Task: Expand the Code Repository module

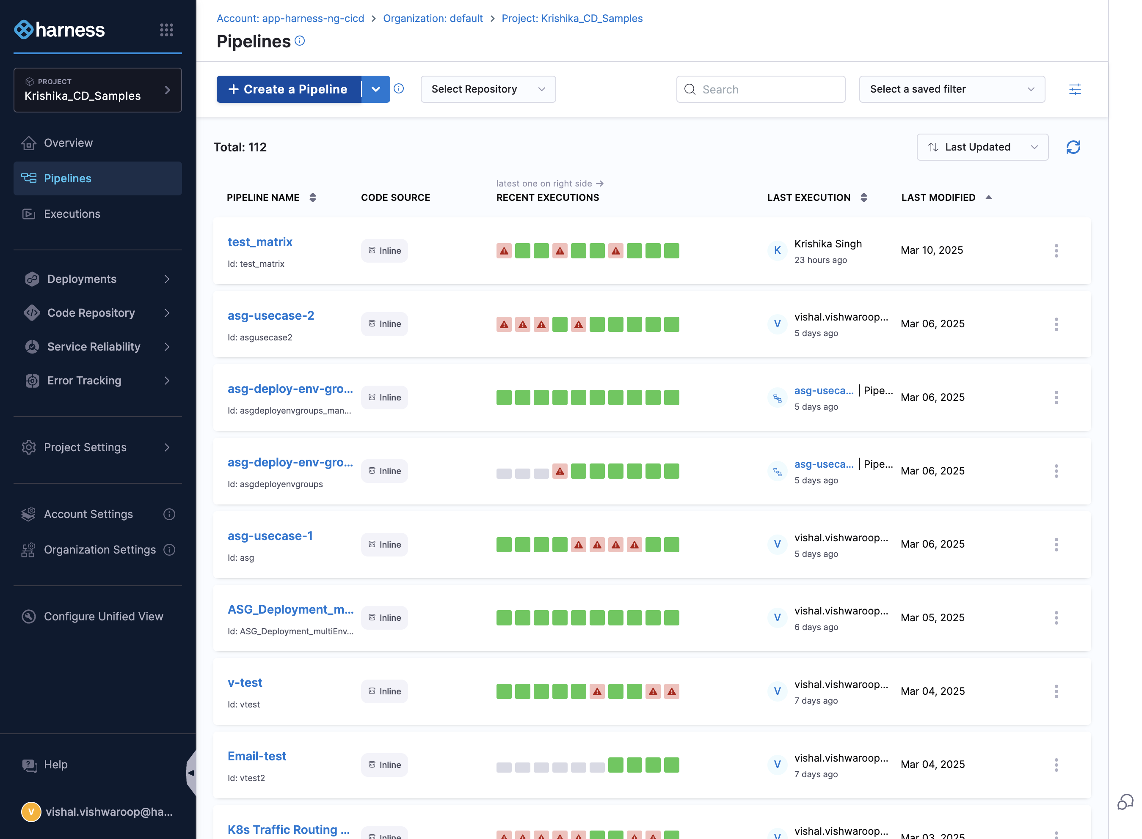Action: (x=98, y=313)
